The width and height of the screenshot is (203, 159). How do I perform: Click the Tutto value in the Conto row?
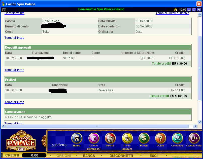pyautogui.click(x=46, y=31)
